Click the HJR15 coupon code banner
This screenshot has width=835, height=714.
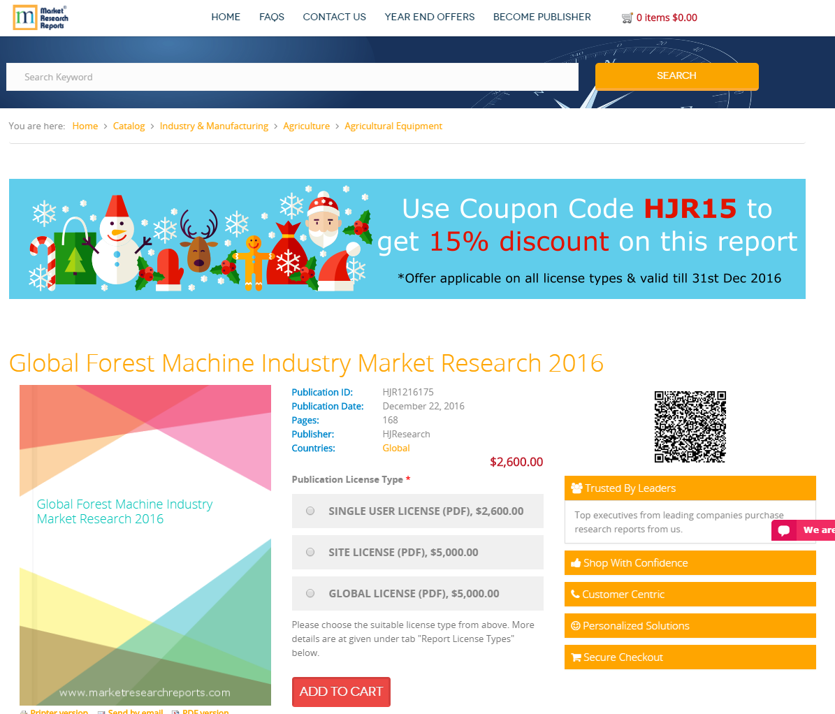tap(407, 238)
